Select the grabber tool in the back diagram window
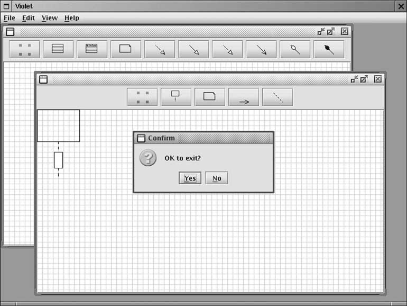This screenshot has width=407, height=306. (24, 49)
